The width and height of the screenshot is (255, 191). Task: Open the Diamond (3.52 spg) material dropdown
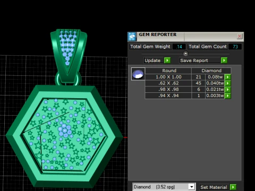coord(191,187)
